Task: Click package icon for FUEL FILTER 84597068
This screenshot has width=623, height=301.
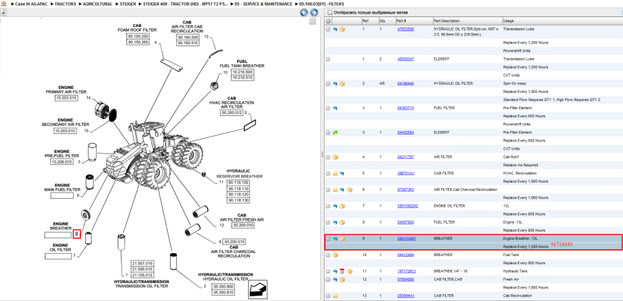Action: (x=342, y=222)
